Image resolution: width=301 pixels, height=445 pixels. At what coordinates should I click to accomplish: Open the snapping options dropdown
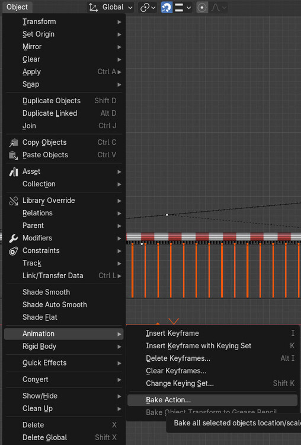point(183,7)
